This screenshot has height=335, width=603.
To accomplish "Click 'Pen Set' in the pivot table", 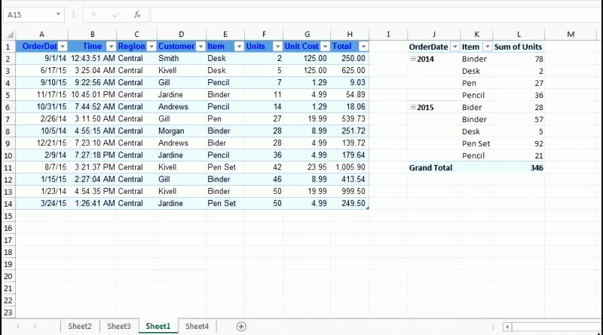I will [476, 143].
